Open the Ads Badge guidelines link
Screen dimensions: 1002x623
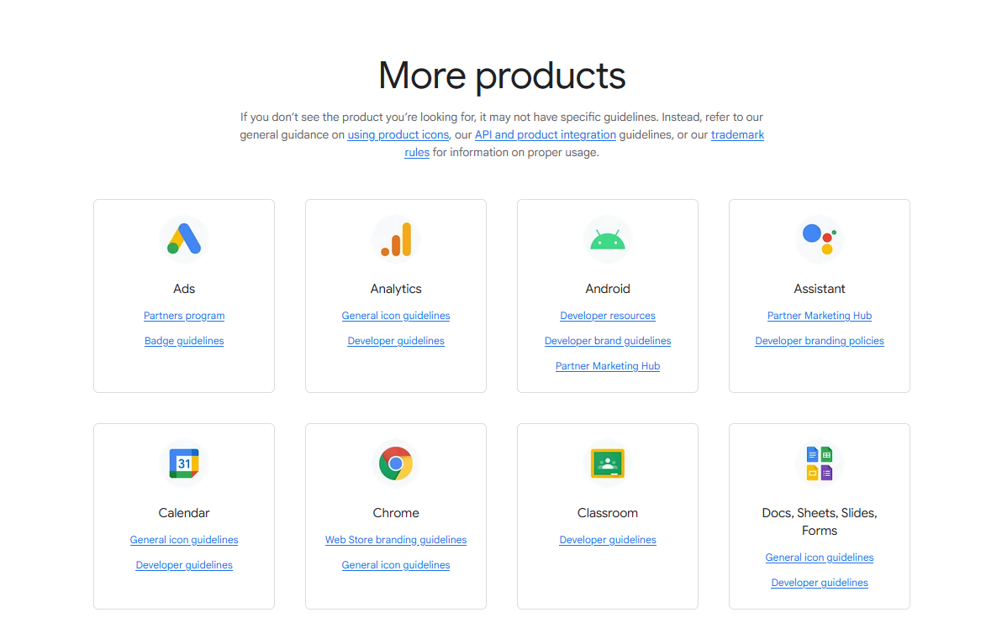pos(184,341)
